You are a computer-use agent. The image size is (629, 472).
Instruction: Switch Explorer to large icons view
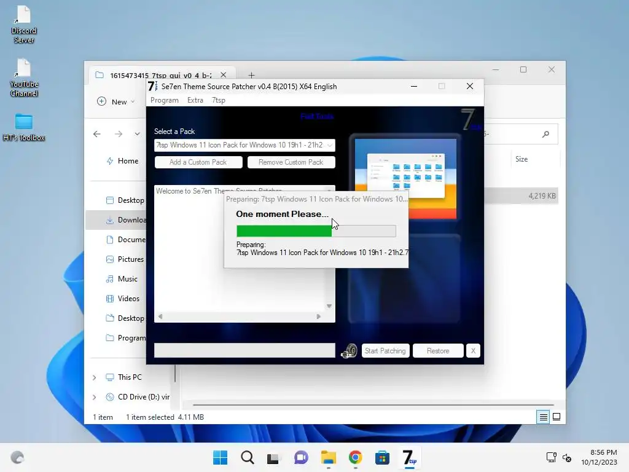tap(557, 417)
